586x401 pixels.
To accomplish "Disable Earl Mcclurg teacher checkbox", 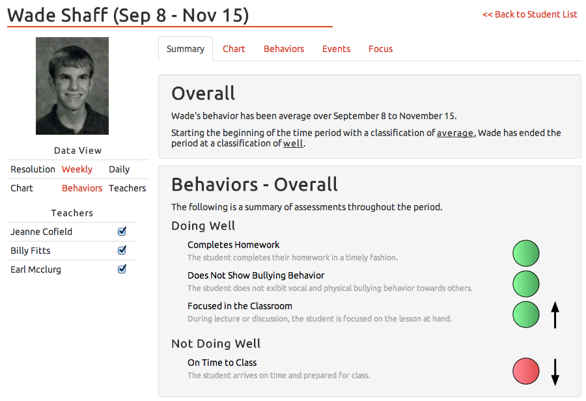I will [122, 269].
